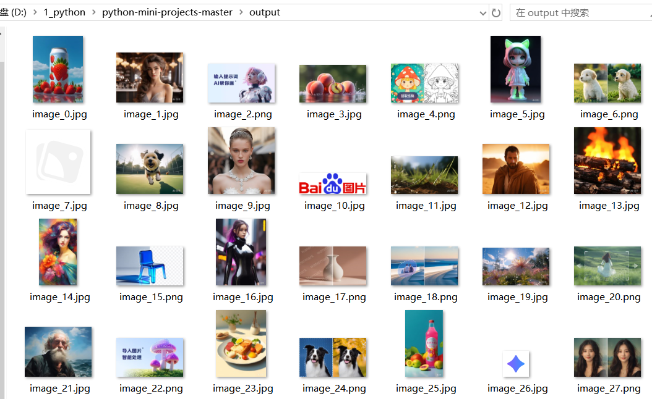Select the image_27.png two women thumbnail
The image size is (652, 399).
[x=607, y=358]
